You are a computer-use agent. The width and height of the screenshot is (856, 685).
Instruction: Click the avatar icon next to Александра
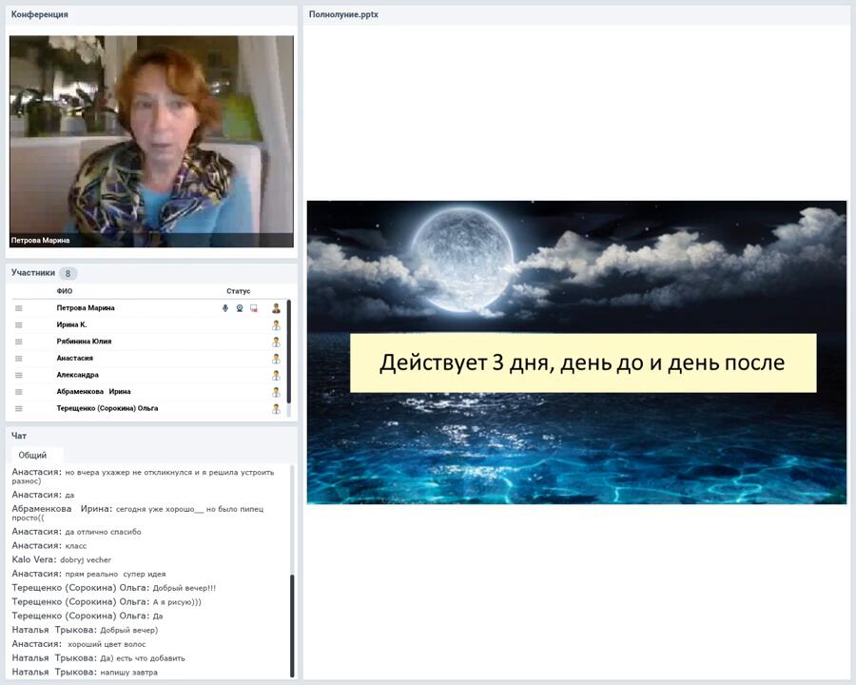[276, 375]
